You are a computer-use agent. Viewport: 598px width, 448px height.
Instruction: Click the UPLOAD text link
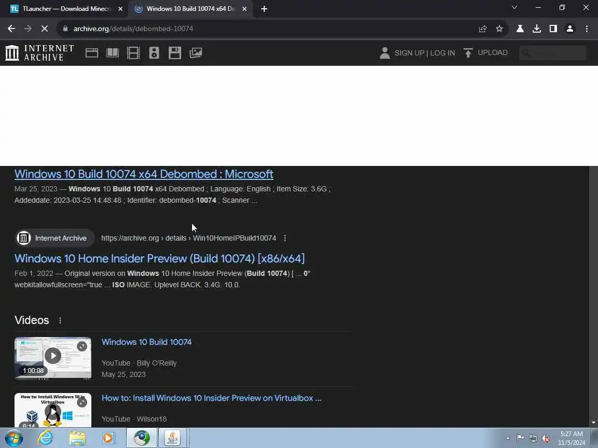[x=492, y=52]
